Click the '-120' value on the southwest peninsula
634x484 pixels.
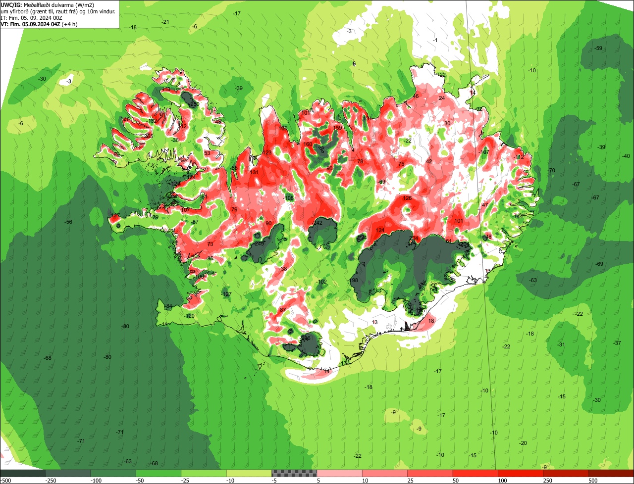[x=189, y=316]
